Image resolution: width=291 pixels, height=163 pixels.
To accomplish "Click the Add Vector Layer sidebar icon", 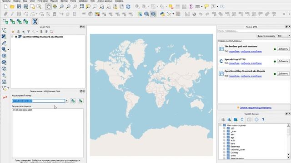I will [4, 30].
